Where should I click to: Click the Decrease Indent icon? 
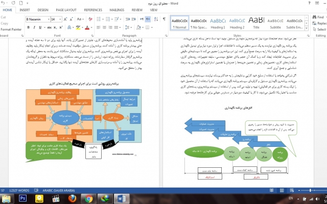(x=128, y=19)
